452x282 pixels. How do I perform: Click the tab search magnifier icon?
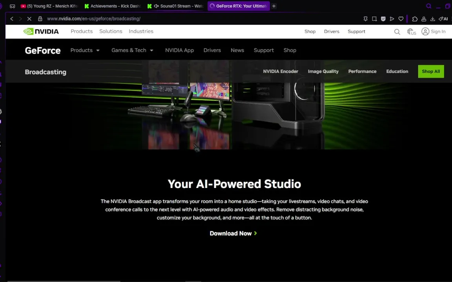point(428,6)
